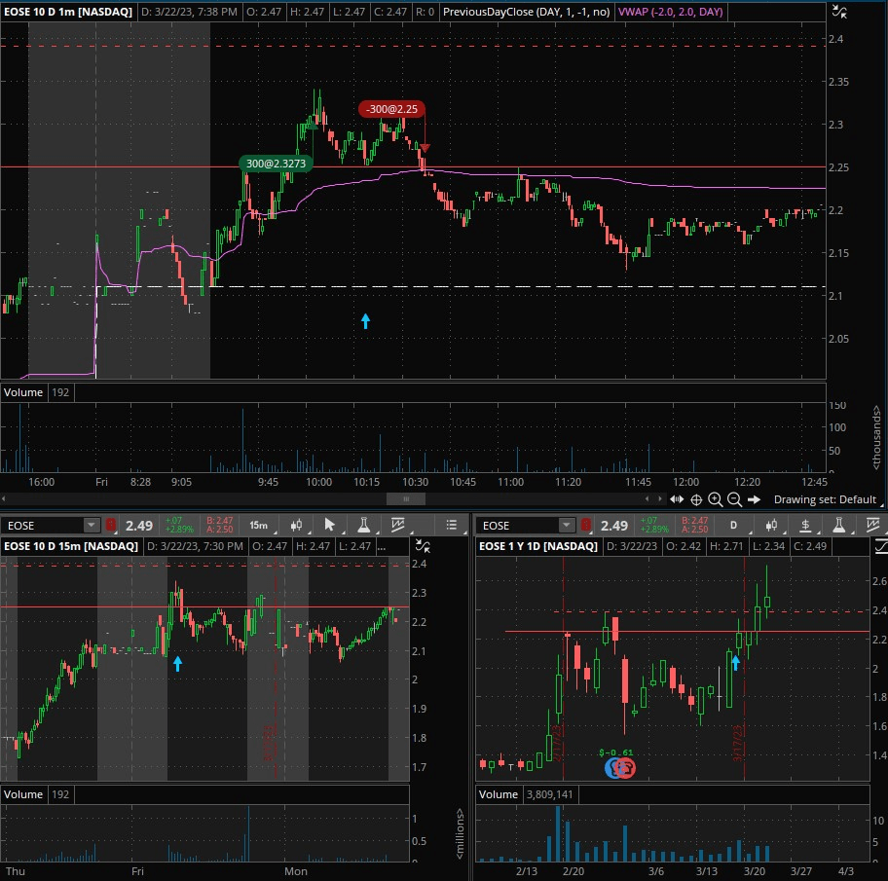The height and width of the screenshot is (881, 888).
Task: Click the EOSE 10 D 1m [NASDAQ] chart title
Action: point(68,12)
